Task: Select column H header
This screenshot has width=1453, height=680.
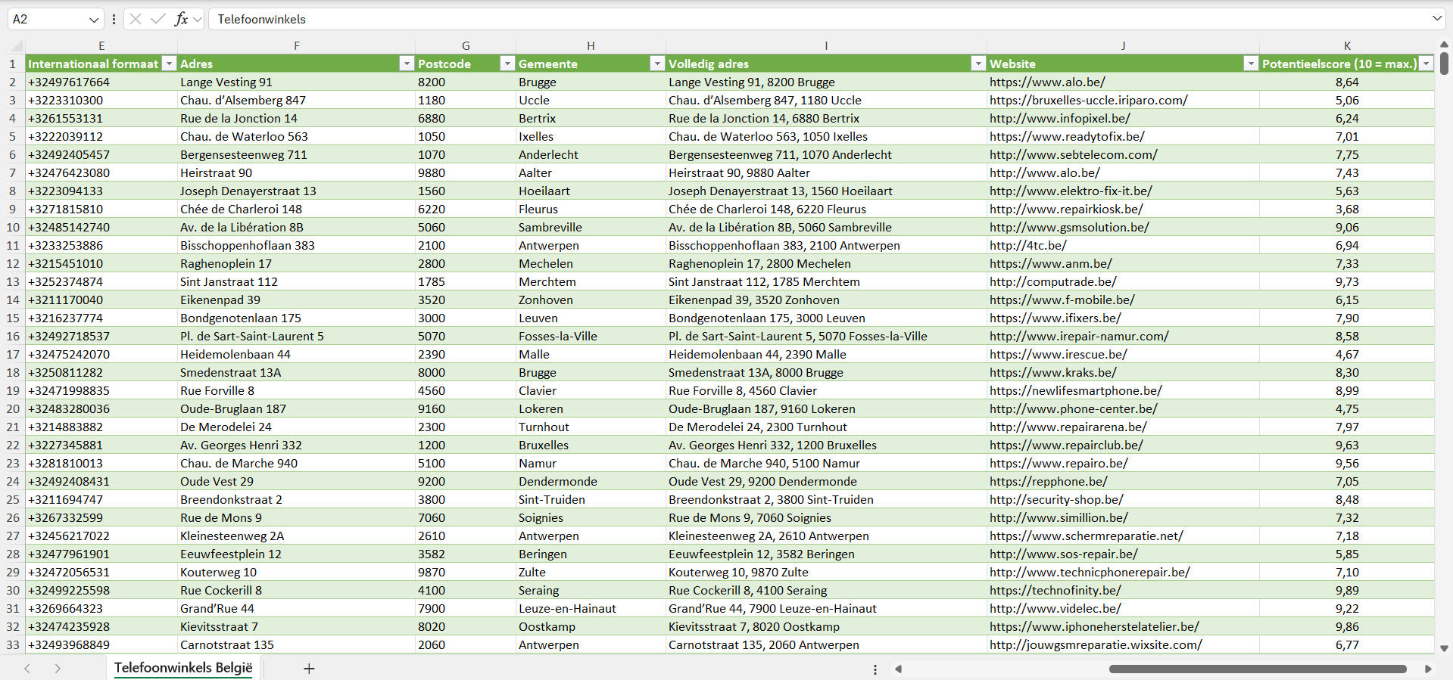Action: [591, 46]
